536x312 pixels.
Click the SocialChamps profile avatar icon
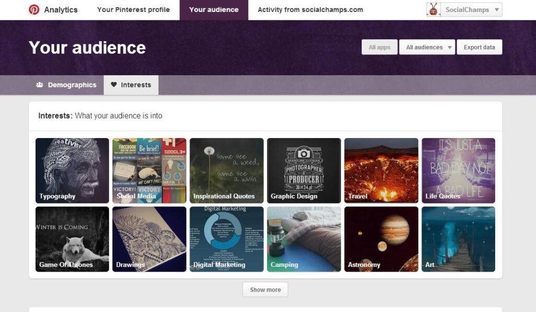(433, 9)
